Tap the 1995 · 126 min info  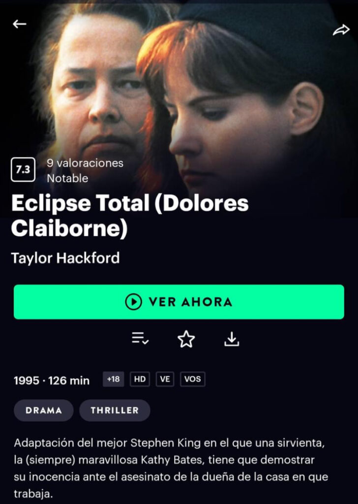tap(52, 380)
